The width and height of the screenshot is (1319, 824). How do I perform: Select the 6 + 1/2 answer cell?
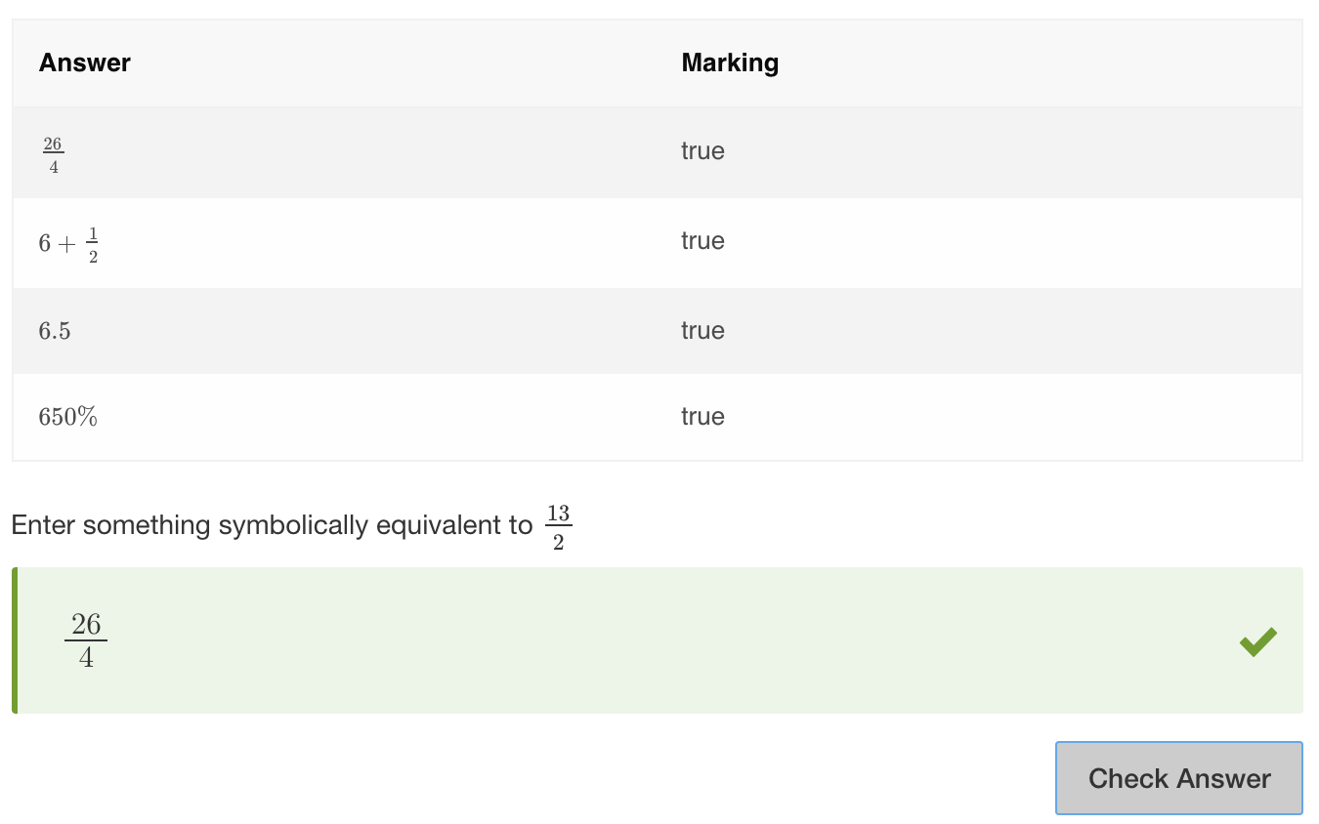tap(334, 243)
